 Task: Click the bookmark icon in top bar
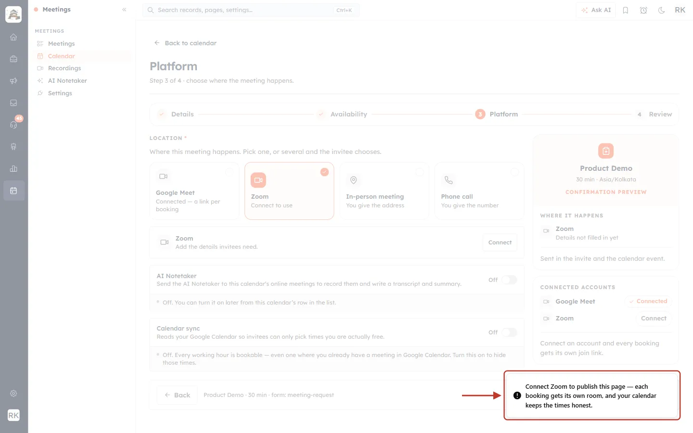tap(626, 10)
